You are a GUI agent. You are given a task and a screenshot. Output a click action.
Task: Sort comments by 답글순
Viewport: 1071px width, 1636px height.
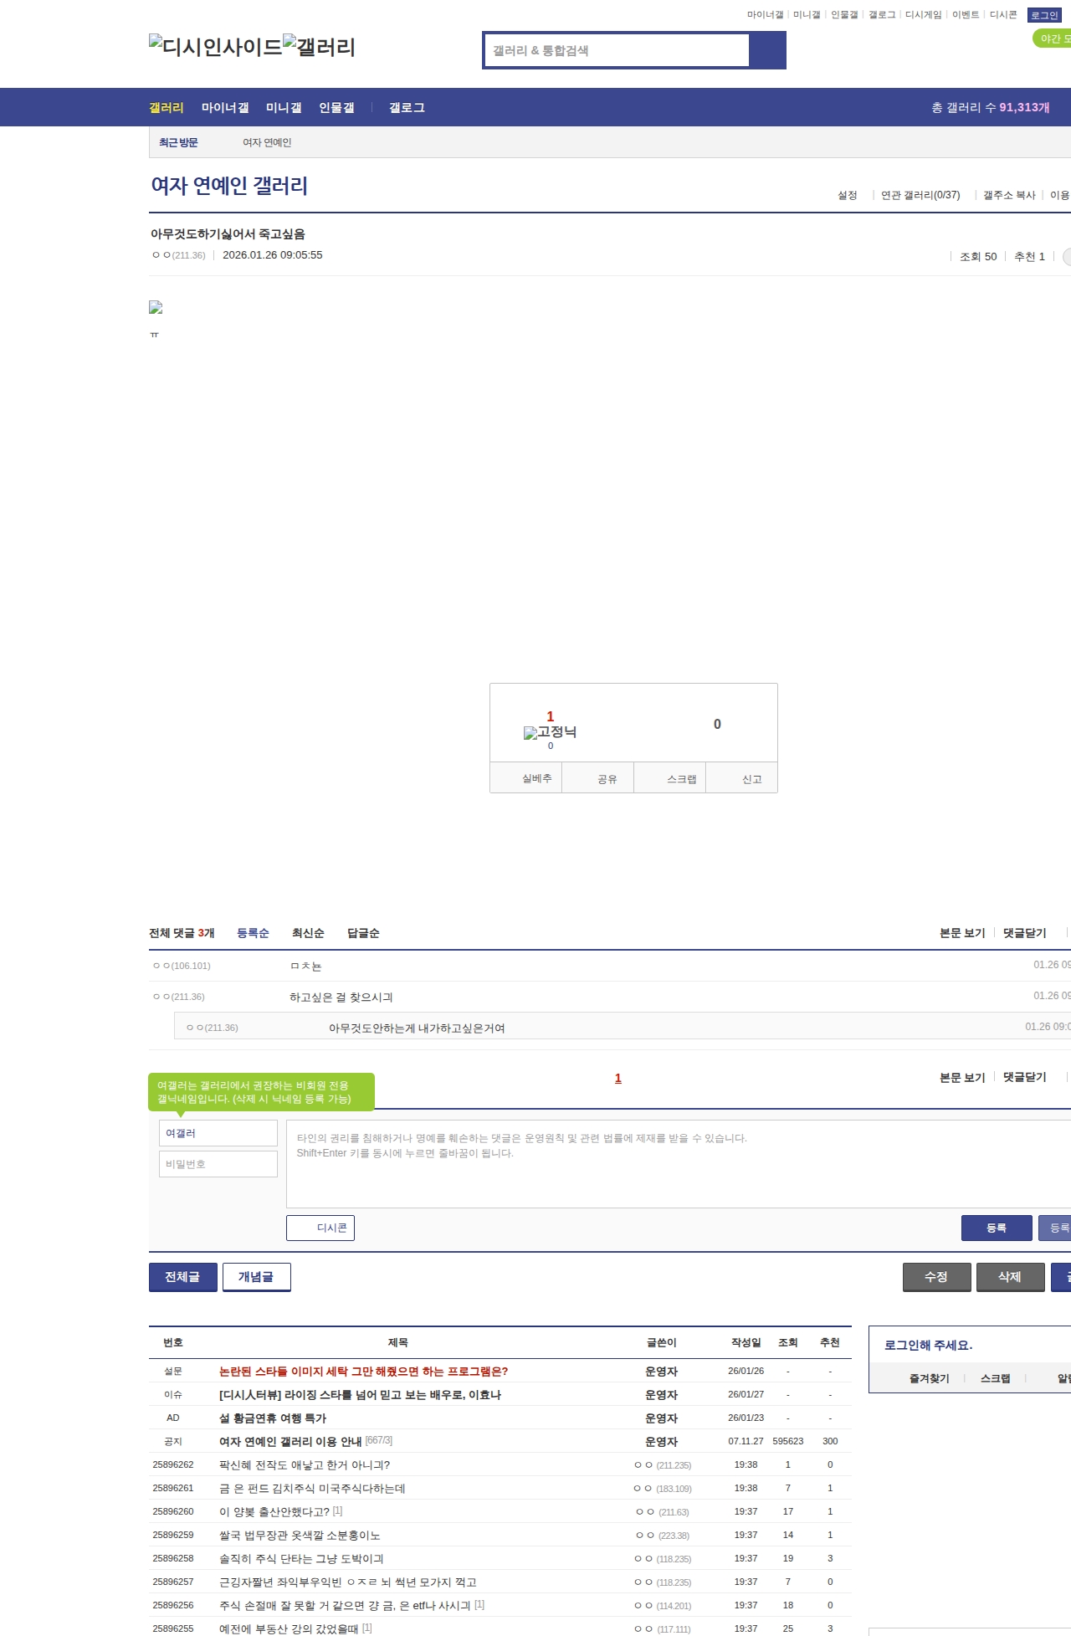(363, 933)
